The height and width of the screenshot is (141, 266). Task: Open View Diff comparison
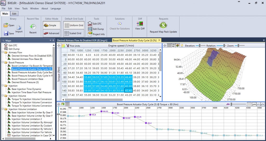[x=140, y=24]
